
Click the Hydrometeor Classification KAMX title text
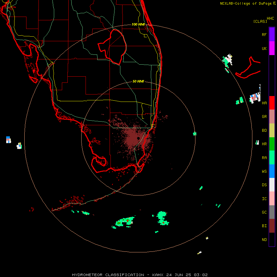coord(140,275)
